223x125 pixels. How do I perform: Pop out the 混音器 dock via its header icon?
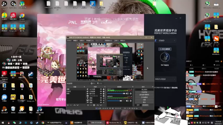tap(133, 87)
